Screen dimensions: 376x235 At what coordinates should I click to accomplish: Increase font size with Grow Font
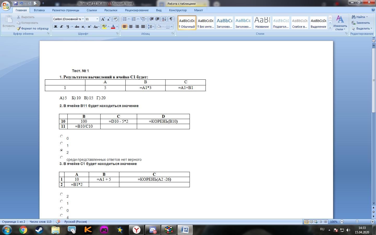coord(103,19)
